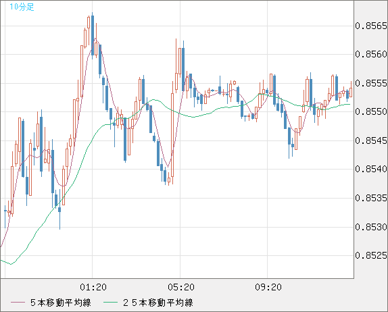Click the 09:20 time axis label

pos(268,287)
